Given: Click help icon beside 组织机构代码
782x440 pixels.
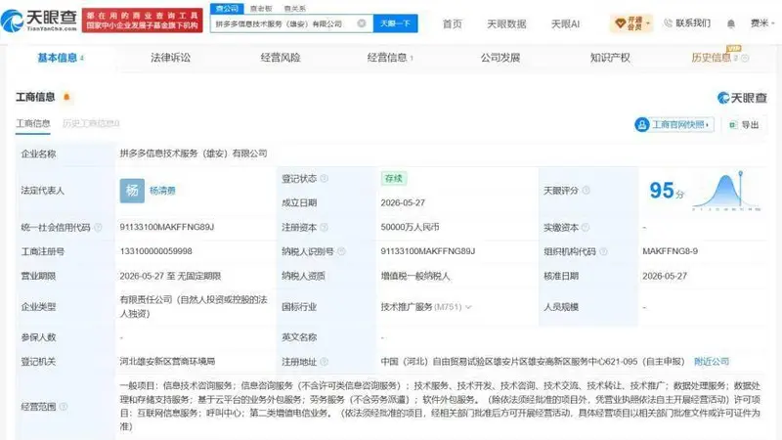Looking at the screenshot, I should click(603, 251).
